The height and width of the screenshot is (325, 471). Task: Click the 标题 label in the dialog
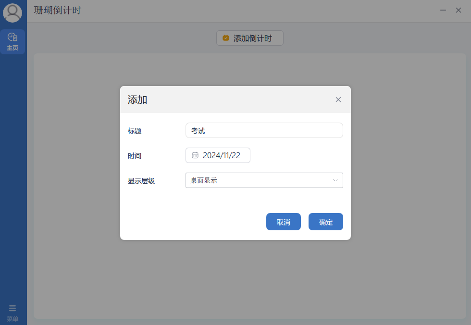[x=135, y=131]
